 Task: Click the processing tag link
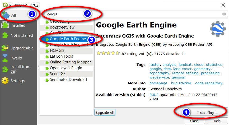[x=210, y=73]
